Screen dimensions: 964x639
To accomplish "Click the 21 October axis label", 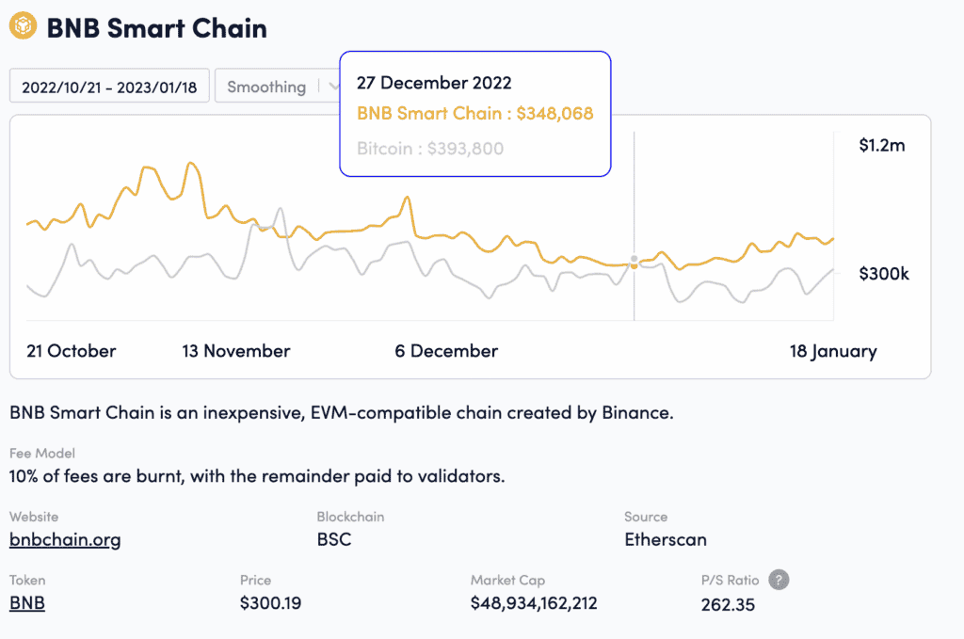I will [72, 351].
